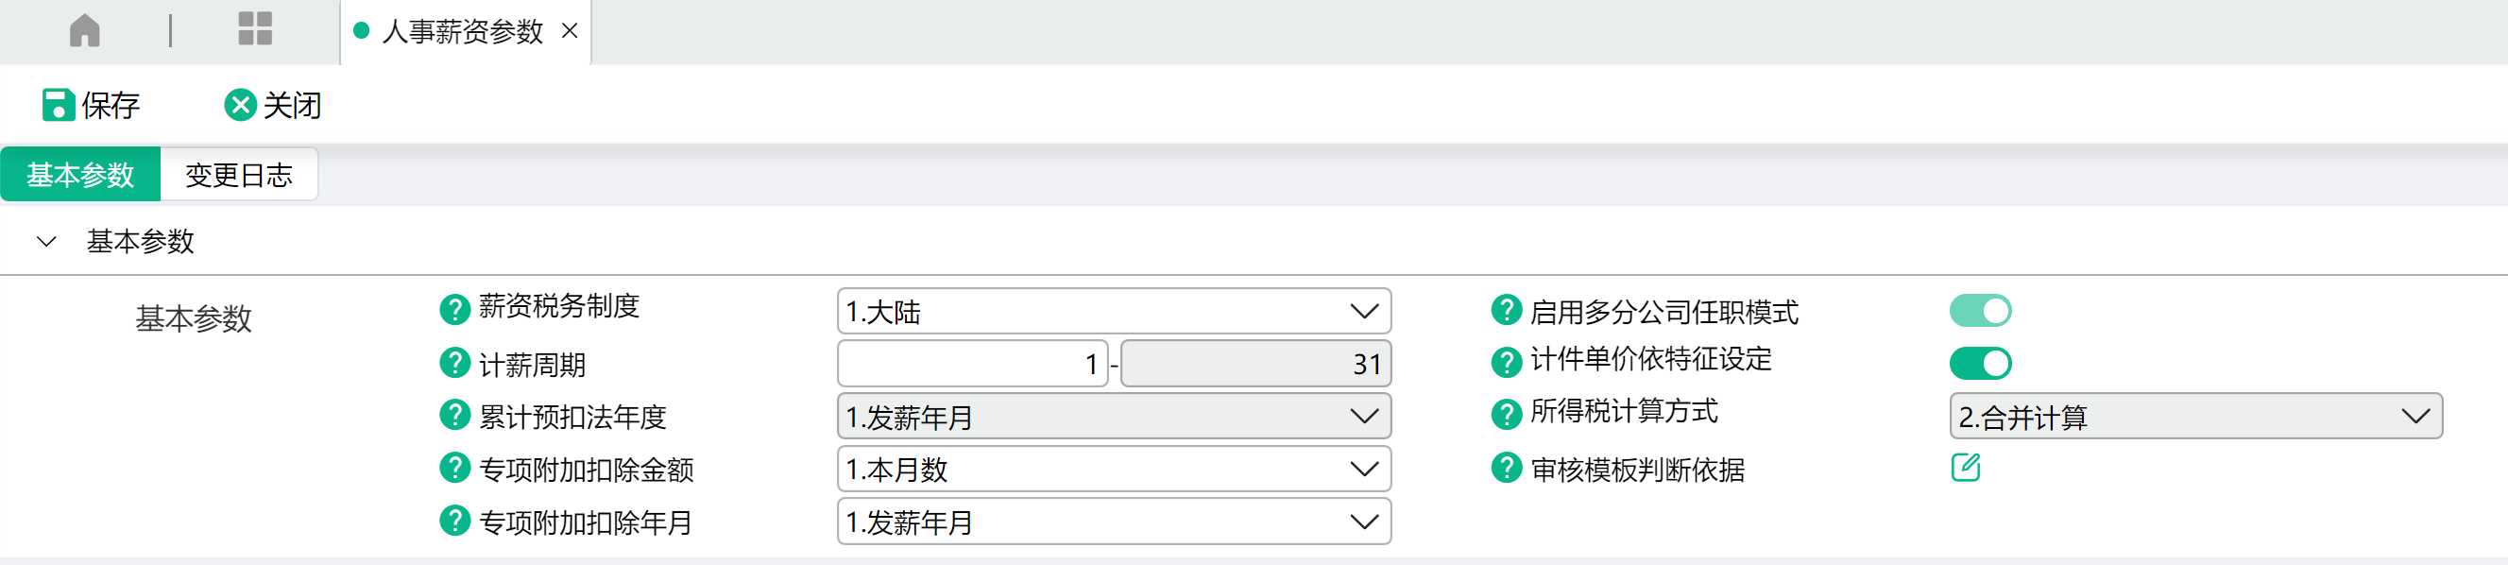The height and width of the screenshot is (565, 2508).
Task: Open the 薪资税务制度 dropdown
Action: [1114, 312]
